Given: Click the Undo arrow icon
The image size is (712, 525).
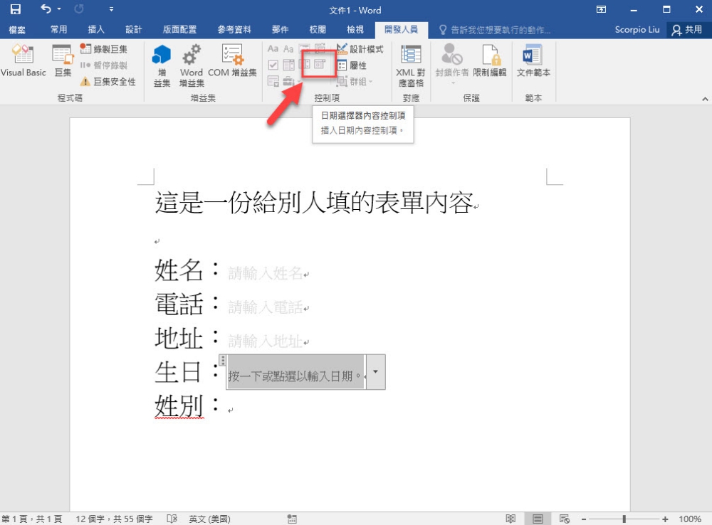Looking at the screenshot, I should pyautogui.click(x=46, y=9).
